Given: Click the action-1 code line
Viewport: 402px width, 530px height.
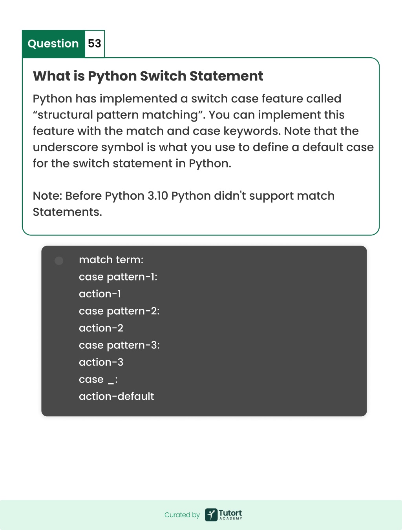Looking at the screenshot, I should point(100,294).
